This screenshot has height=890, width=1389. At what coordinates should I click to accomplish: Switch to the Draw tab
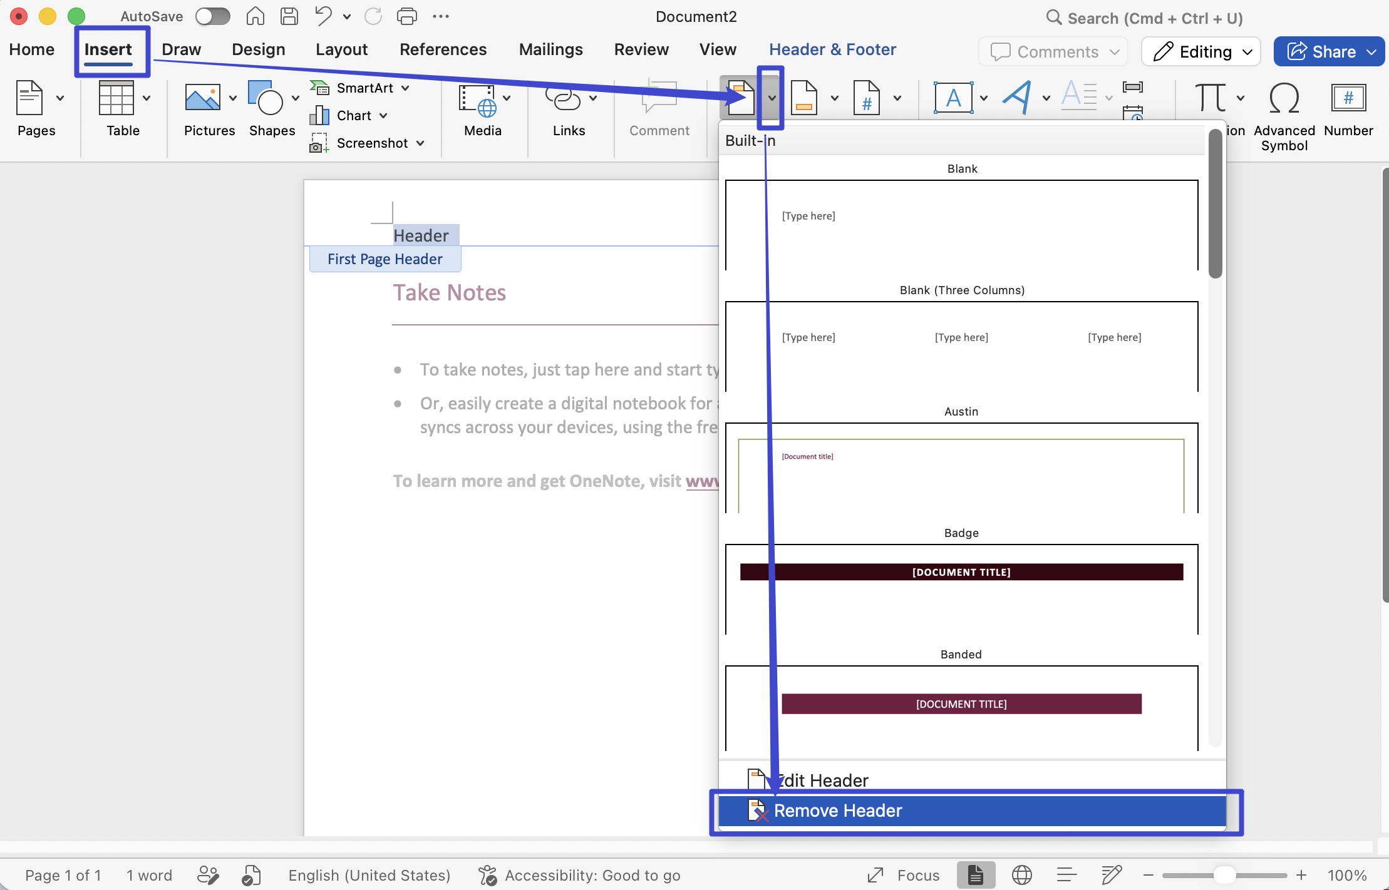(181, 49)
